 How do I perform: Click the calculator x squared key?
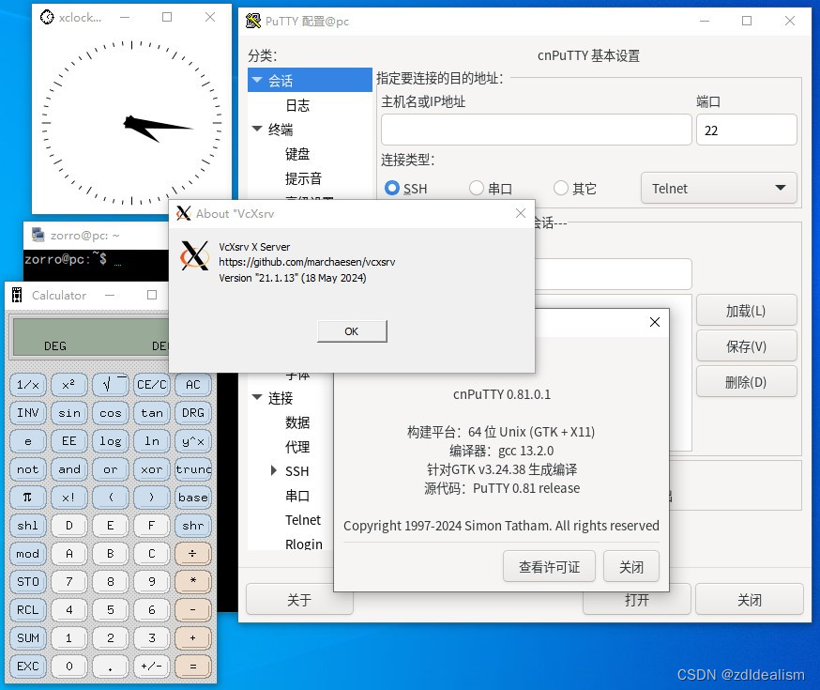69,385
